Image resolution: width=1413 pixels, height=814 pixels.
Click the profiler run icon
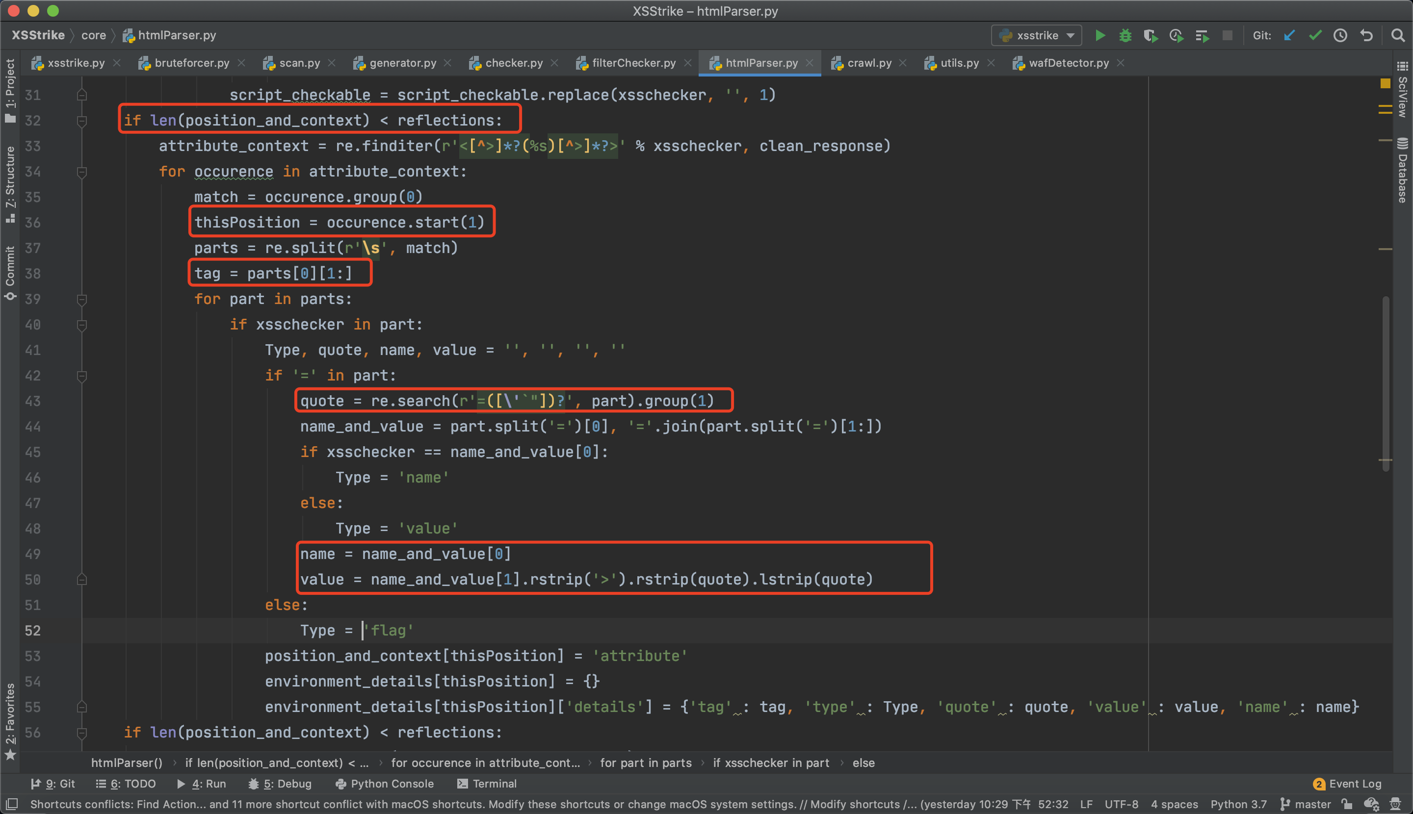click(1176, 35)
